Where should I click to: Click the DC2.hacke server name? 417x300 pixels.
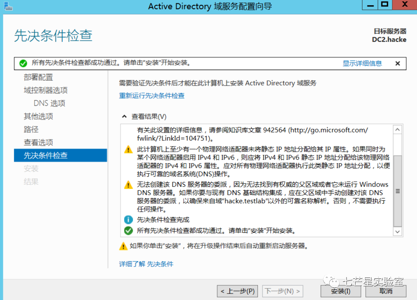pos(389,40)
